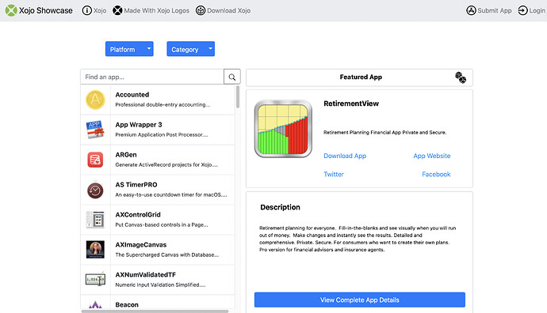Open the Platform dropdown

tap(129, 49)
